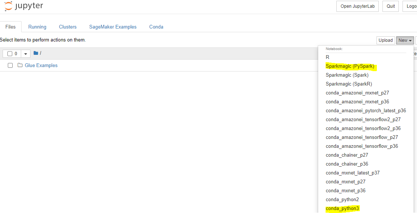The height and width of the screenshot is (213, 417).
Task: Click the root slash in breadcrumb path
Action: (x=41, y=53)
